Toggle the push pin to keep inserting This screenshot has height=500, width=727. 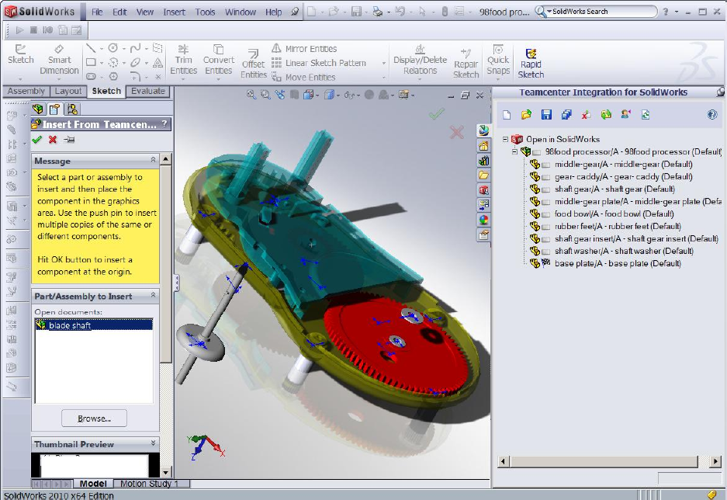[70, 140]
